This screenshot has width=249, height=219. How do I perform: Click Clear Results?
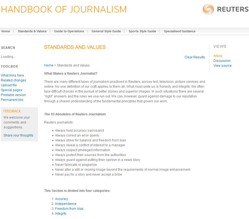pyautogui.click(x=195, y=57)
